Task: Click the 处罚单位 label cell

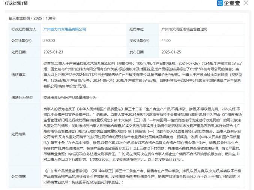Action: (137, 29)
